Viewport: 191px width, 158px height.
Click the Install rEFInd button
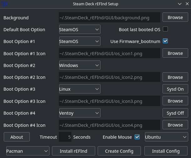(73, 151)
